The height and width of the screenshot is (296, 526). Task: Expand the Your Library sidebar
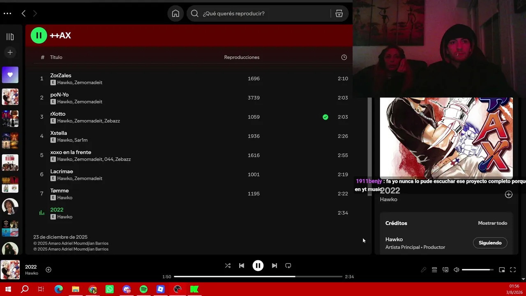(x=10, y=37)
